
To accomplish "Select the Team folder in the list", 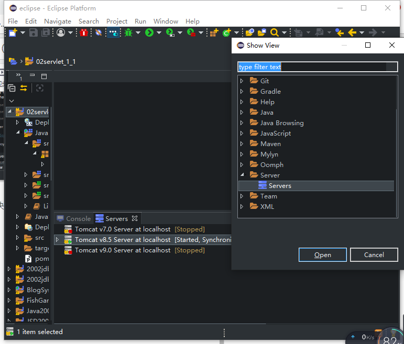I will (x=268, y=196).
